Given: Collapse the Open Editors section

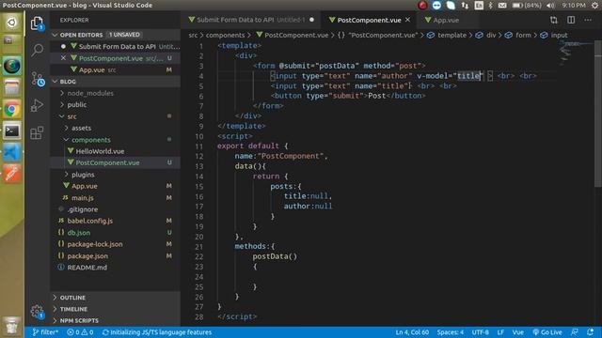Looking at the screenshot, I should tap(55, 35).
